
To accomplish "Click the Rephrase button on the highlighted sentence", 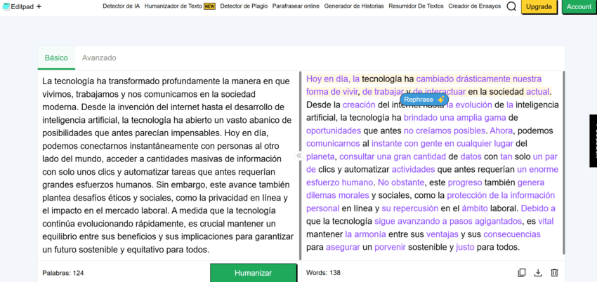I will pos(424,100).
